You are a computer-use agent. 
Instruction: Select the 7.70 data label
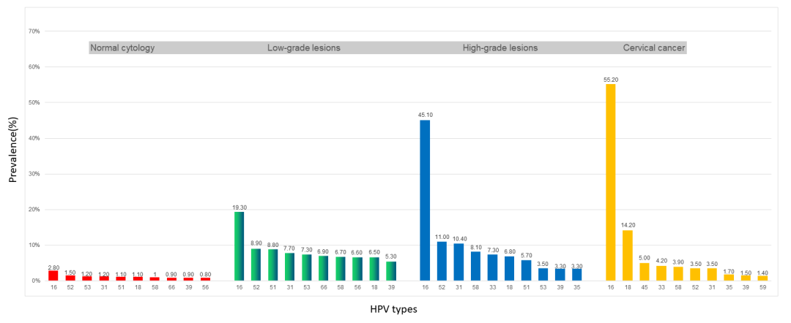point(289,248)
